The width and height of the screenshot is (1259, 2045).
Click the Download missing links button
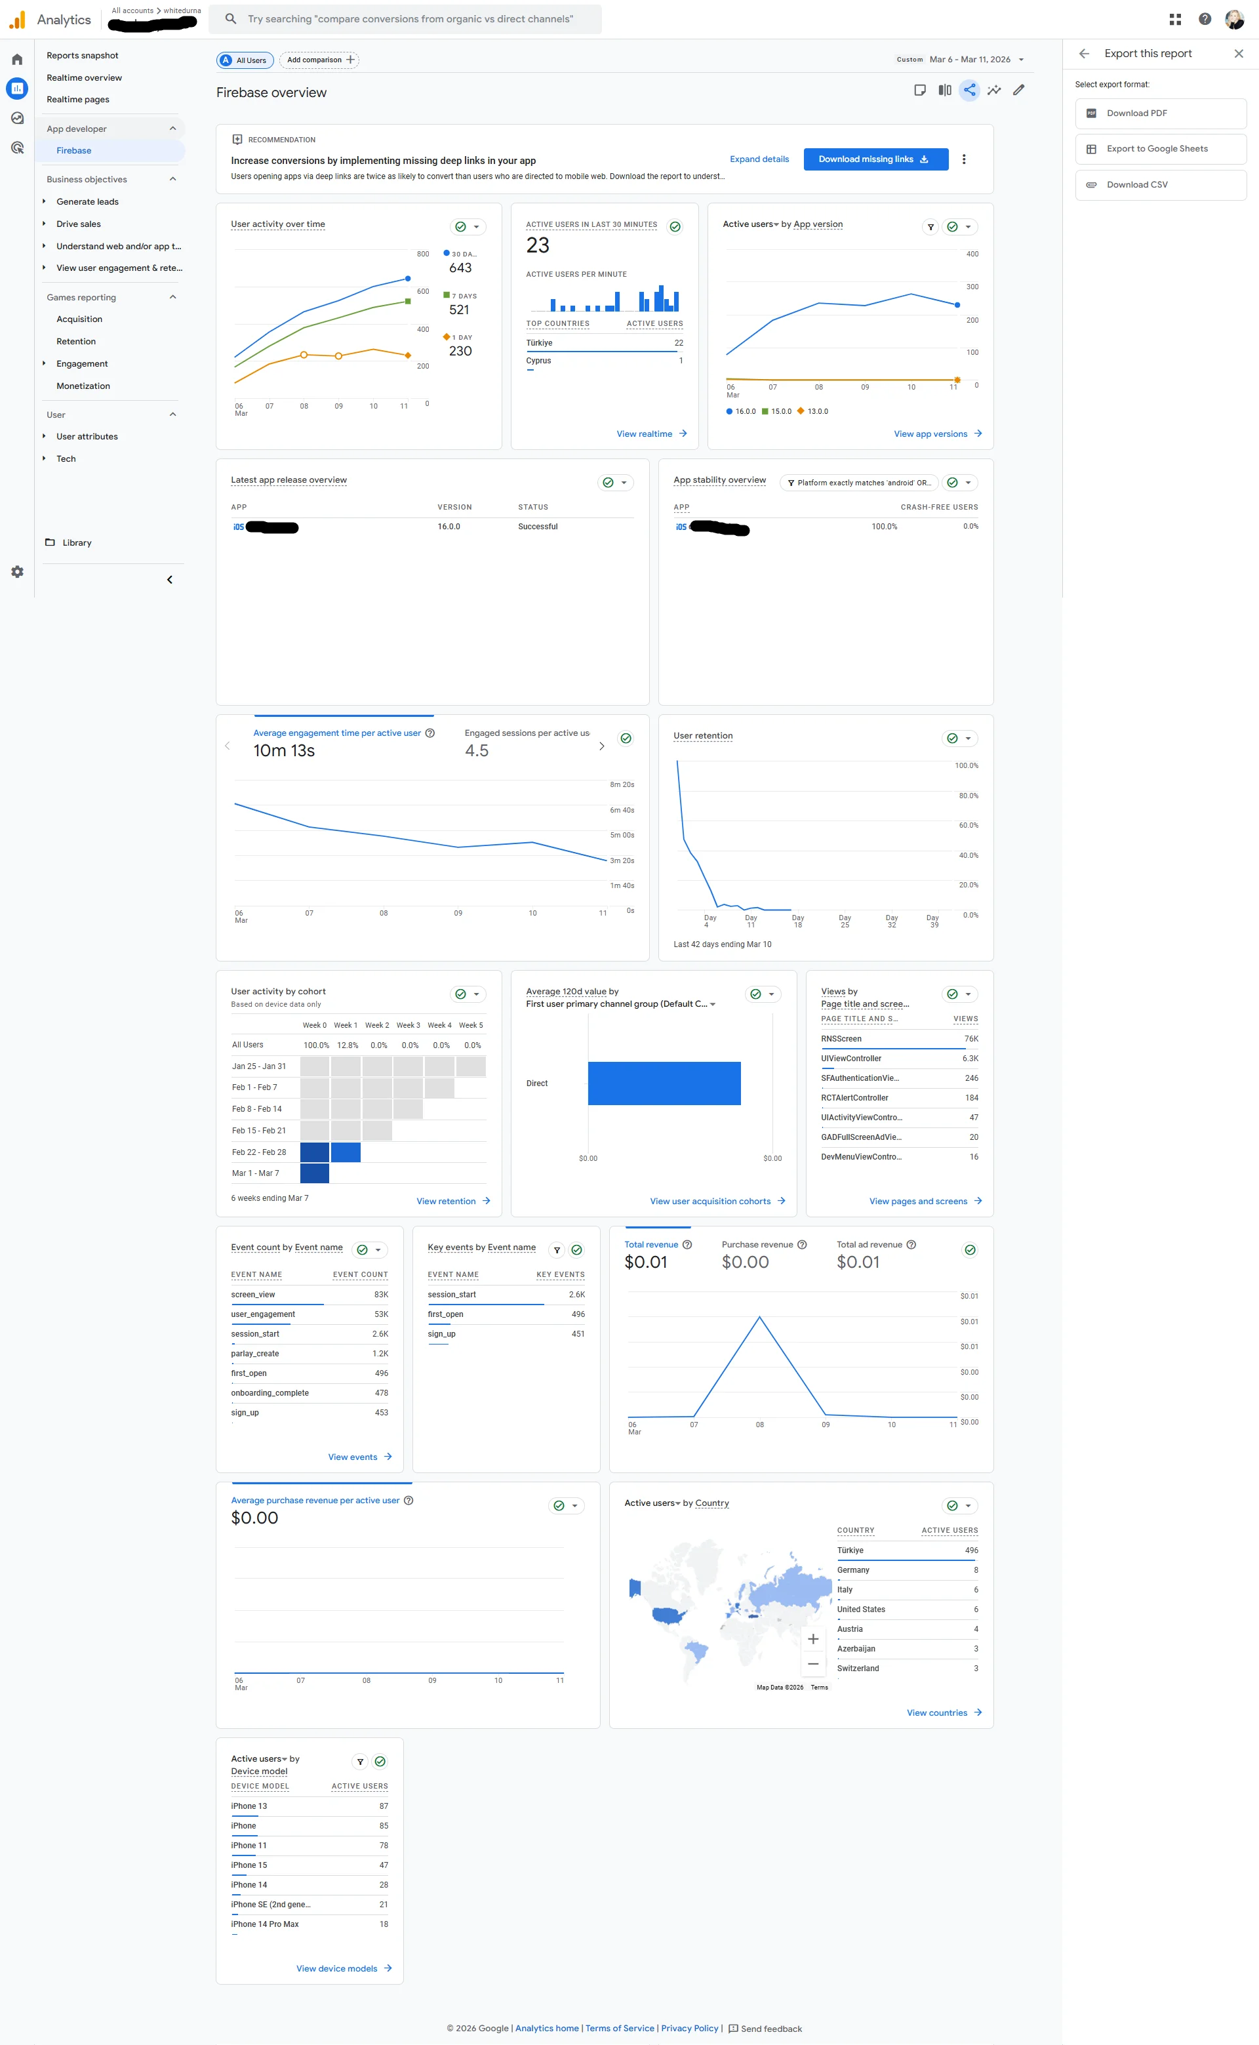[x=875, y=159]
